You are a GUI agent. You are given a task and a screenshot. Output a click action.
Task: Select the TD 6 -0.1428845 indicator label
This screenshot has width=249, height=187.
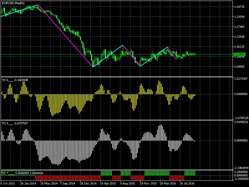pyautogui.click(x=15, y=80)
